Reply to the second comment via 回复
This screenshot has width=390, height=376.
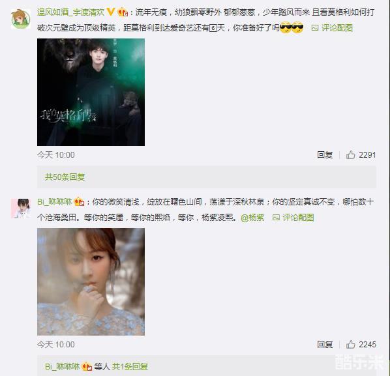(x=325, y=345)
